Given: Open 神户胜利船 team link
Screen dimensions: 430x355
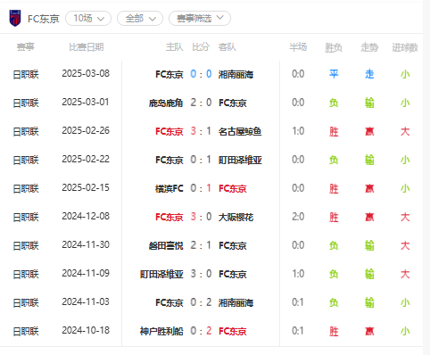Looking at the screenshot, I should coord(161,331).
